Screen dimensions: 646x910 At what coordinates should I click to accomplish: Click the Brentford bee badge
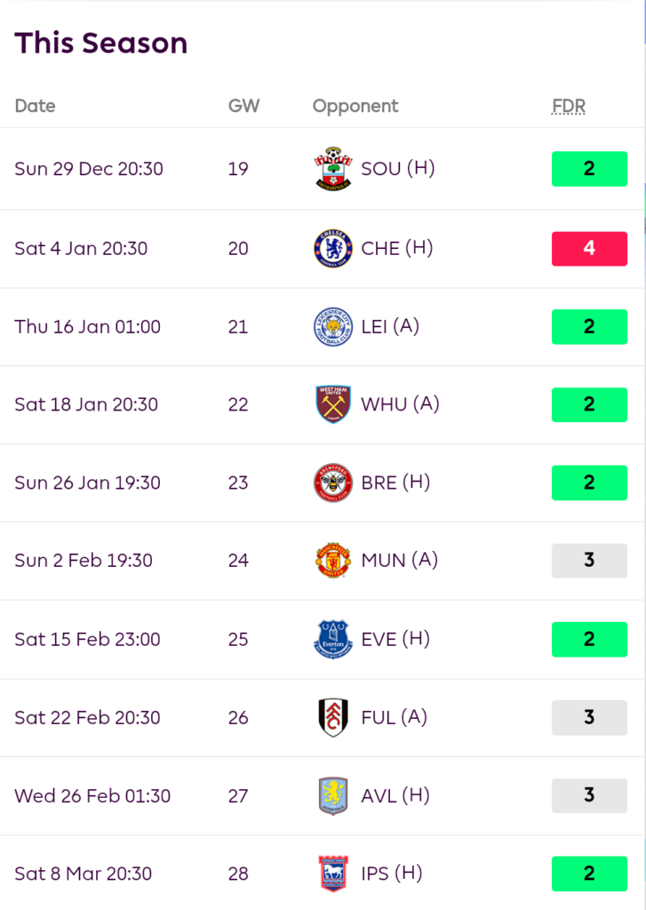[332, 483]
